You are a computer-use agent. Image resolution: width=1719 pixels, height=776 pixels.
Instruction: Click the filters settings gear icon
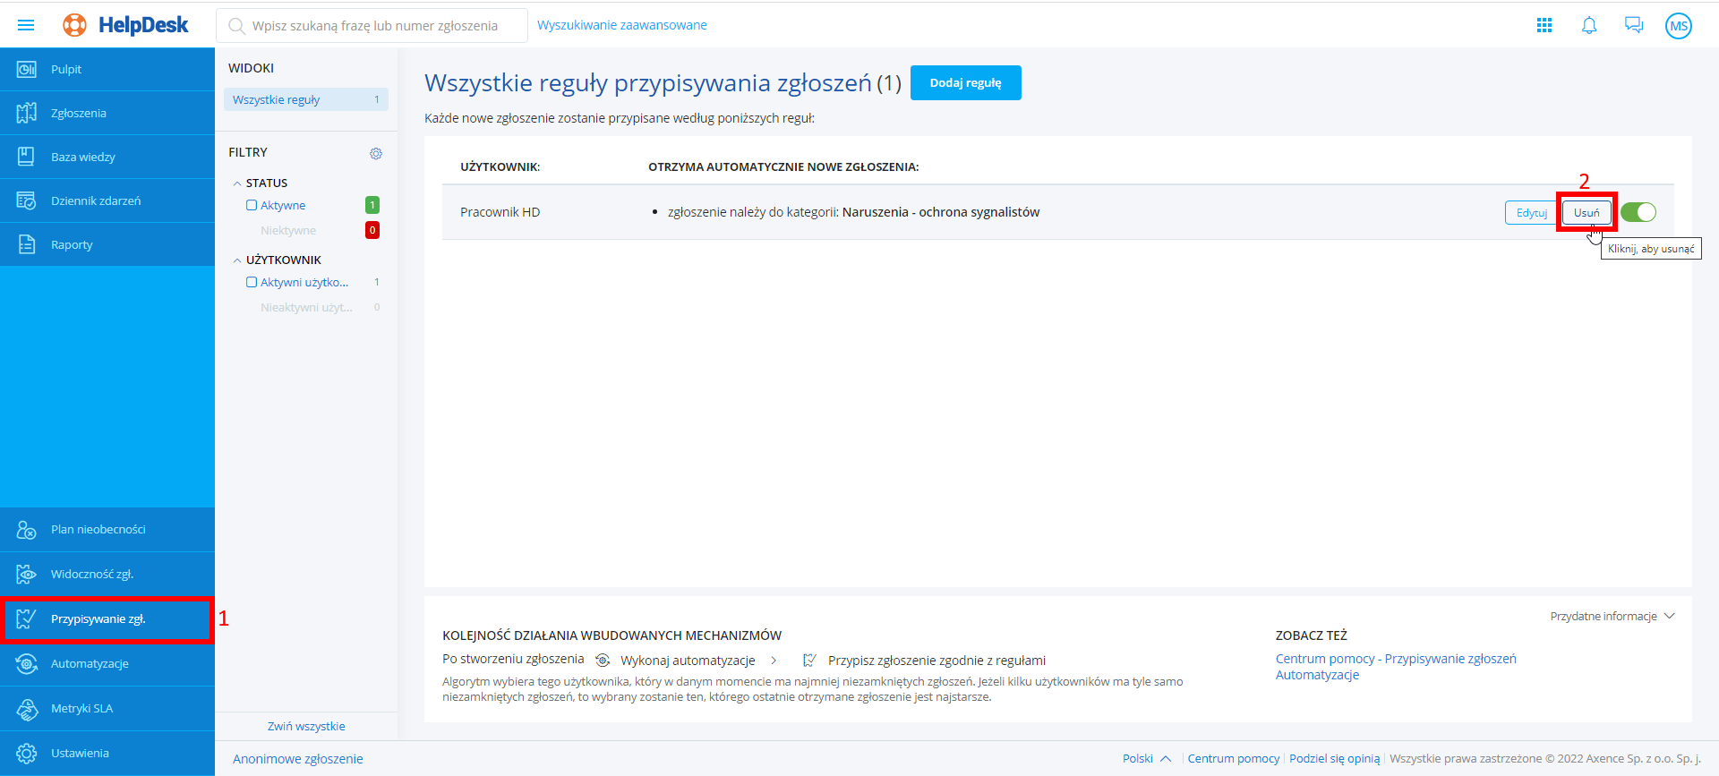pyautogui.click(x=376, y=153)
